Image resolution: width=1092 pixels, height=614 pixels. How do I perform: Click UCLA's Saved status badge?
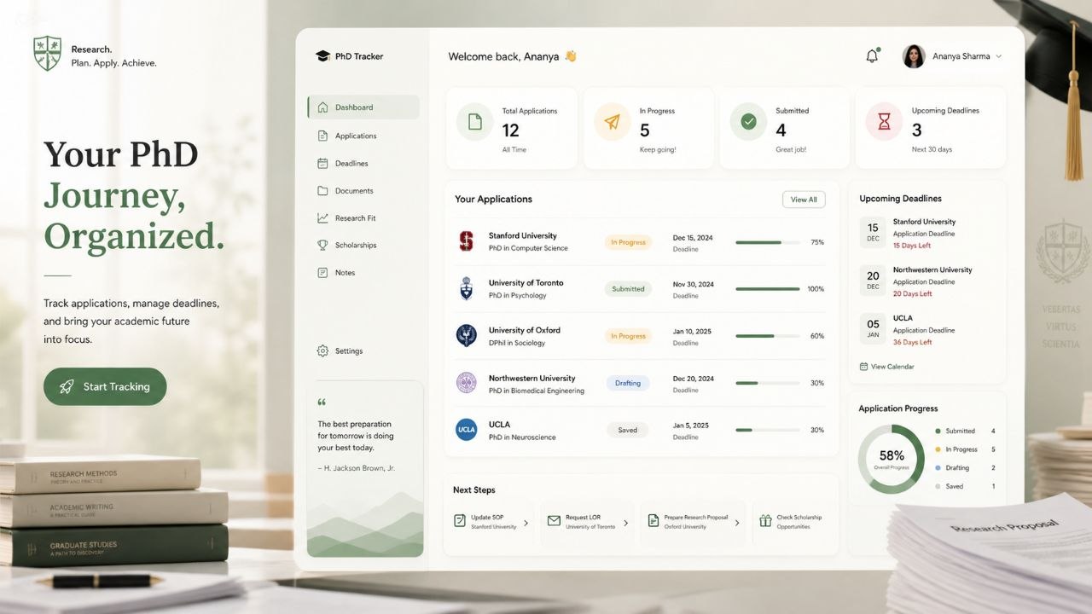click(x=628, y=430)
